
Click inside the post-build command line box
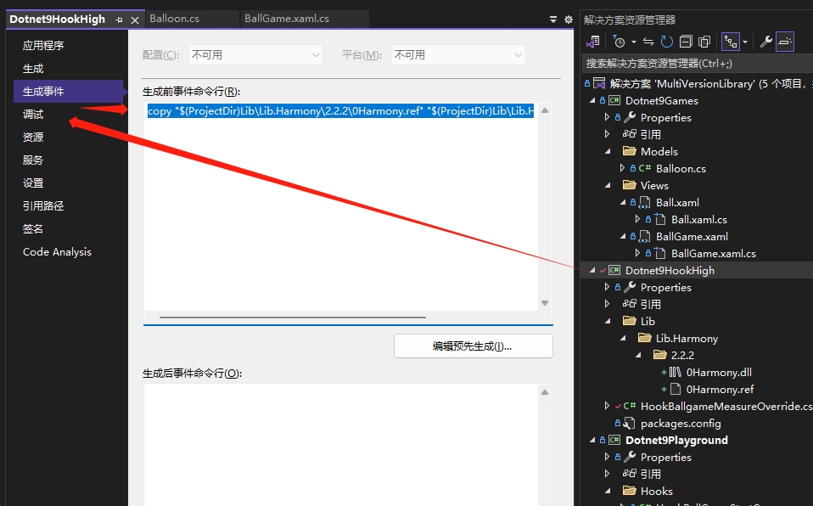[x=341, y=445]
